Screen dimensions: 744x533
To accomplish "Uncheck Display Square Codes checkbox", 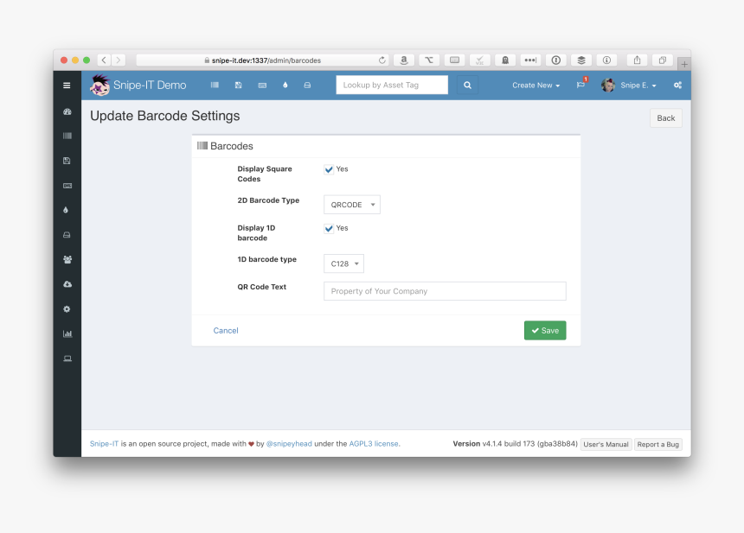I will click(x=329, y=169).
